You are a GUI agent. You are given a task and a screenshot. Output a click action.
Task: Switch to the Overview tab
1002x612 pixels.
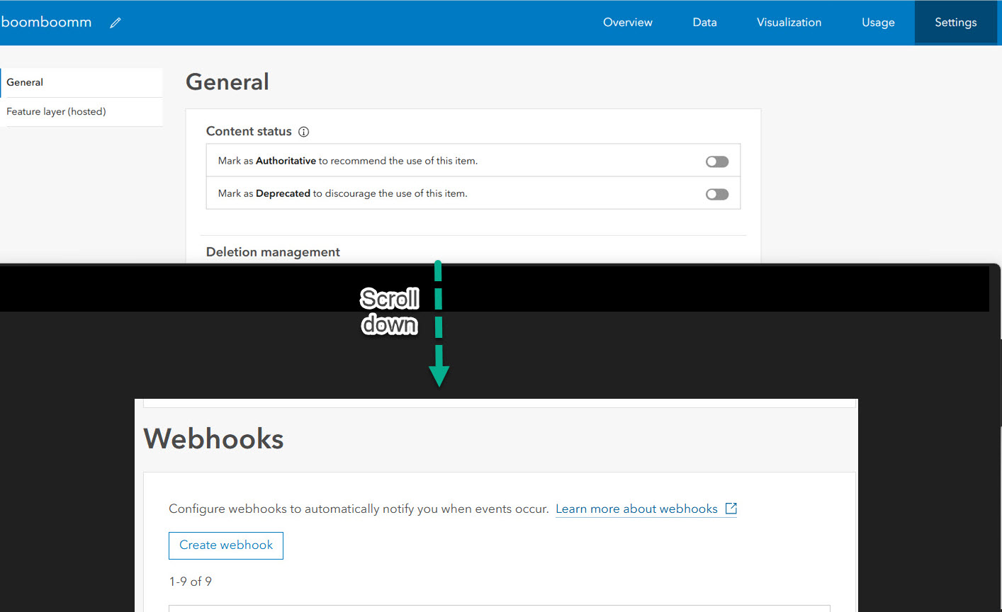[627, 22]
